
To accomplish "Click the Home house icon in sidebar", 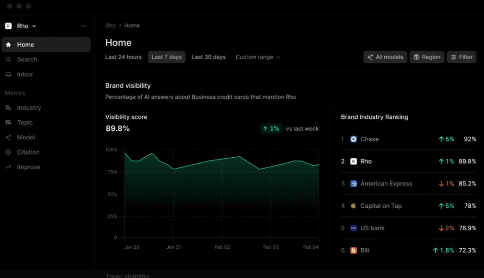I will [x=9, y=45].
